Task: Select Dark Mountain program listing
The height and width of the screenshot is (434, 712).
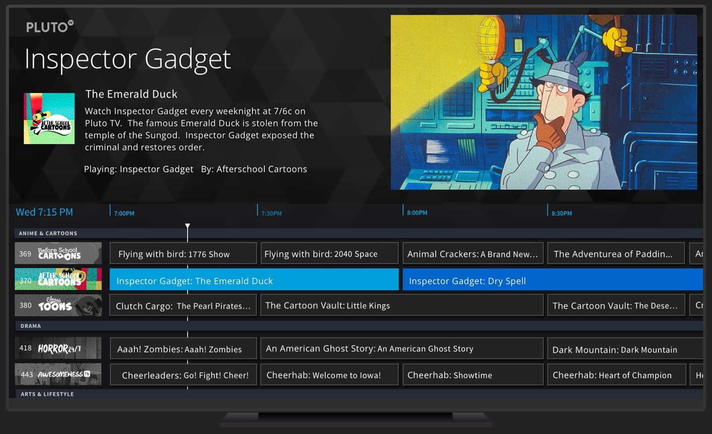Action: click(x=625, y=348)
